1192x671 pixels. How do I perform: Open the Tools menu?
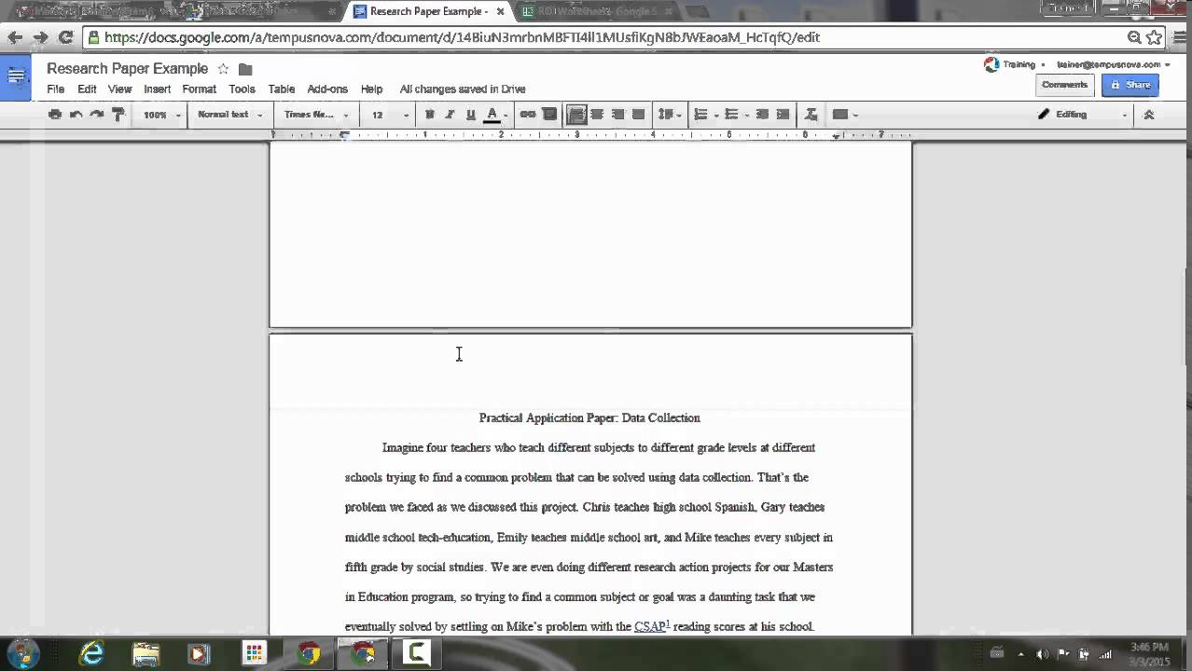point(242,89)
